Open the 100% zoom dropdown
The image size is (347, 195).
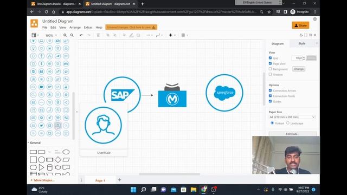51,35
